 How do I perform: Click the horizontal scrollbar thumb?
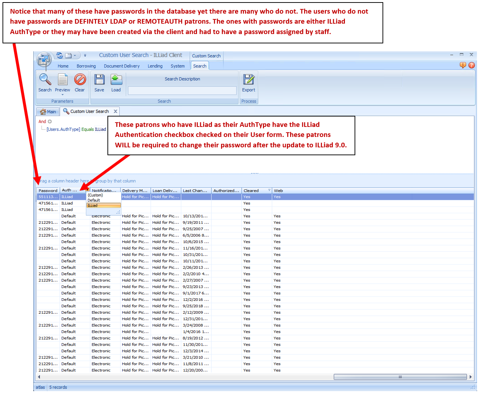tap(400, 377)
